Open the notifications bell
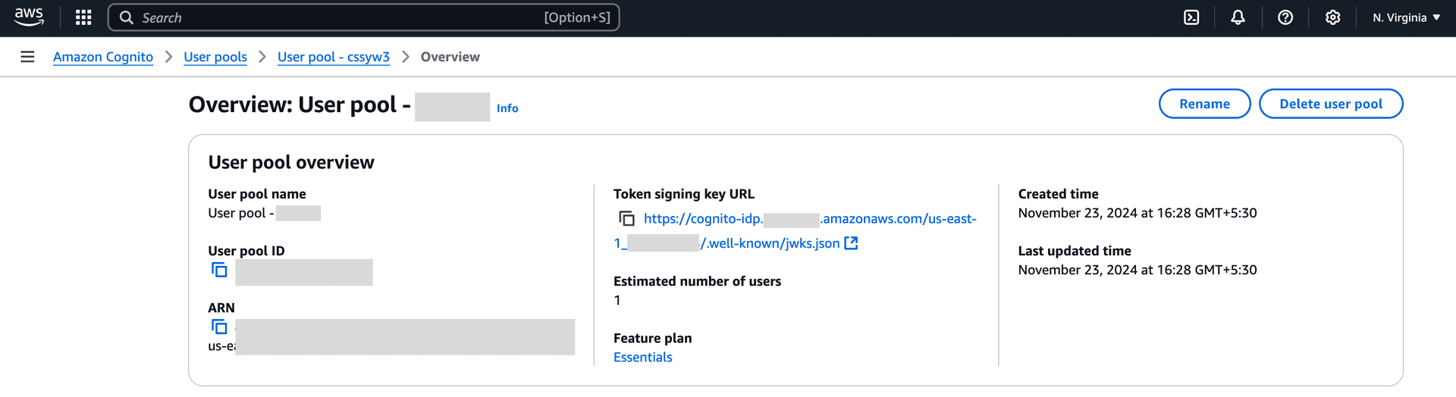The height and width of the screenshot is (397, 1456). coord(1238,17)
